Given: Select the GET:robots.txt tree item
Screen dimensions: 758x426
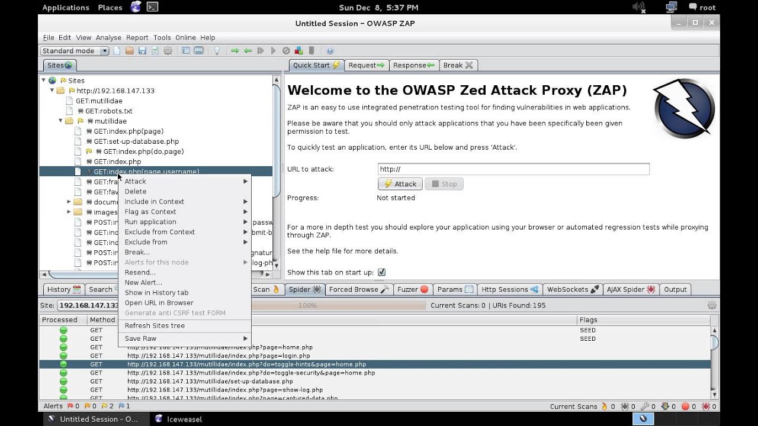Looking at the screenshot, I should (x=108, y=111).
